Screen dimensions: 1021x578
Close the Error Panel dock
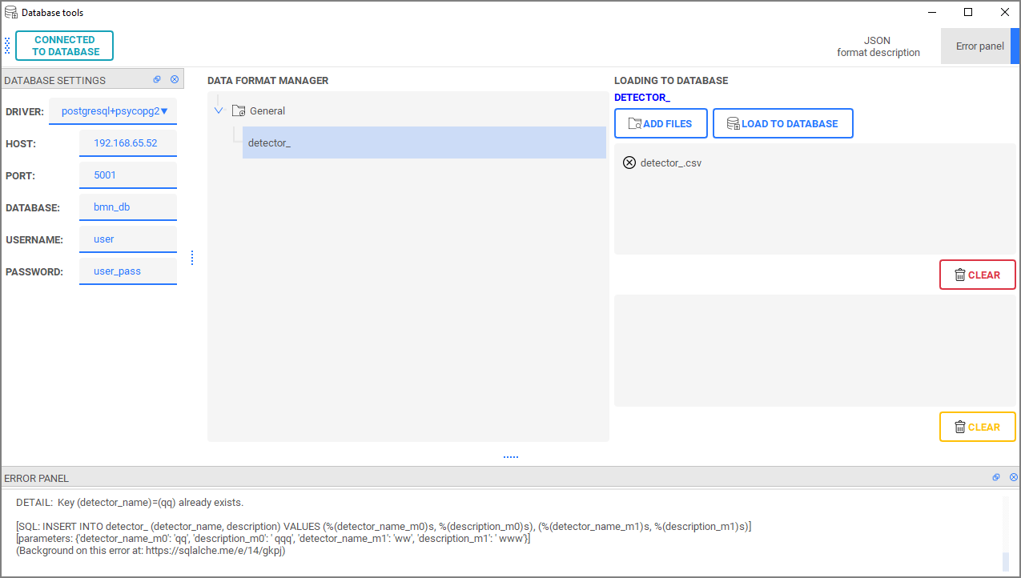(x=1014, y=477)
